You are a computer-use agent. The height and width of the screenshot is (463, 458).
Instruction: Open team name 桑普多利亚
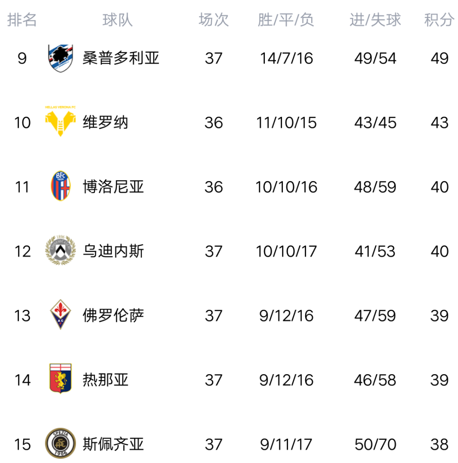click(121, 58)
